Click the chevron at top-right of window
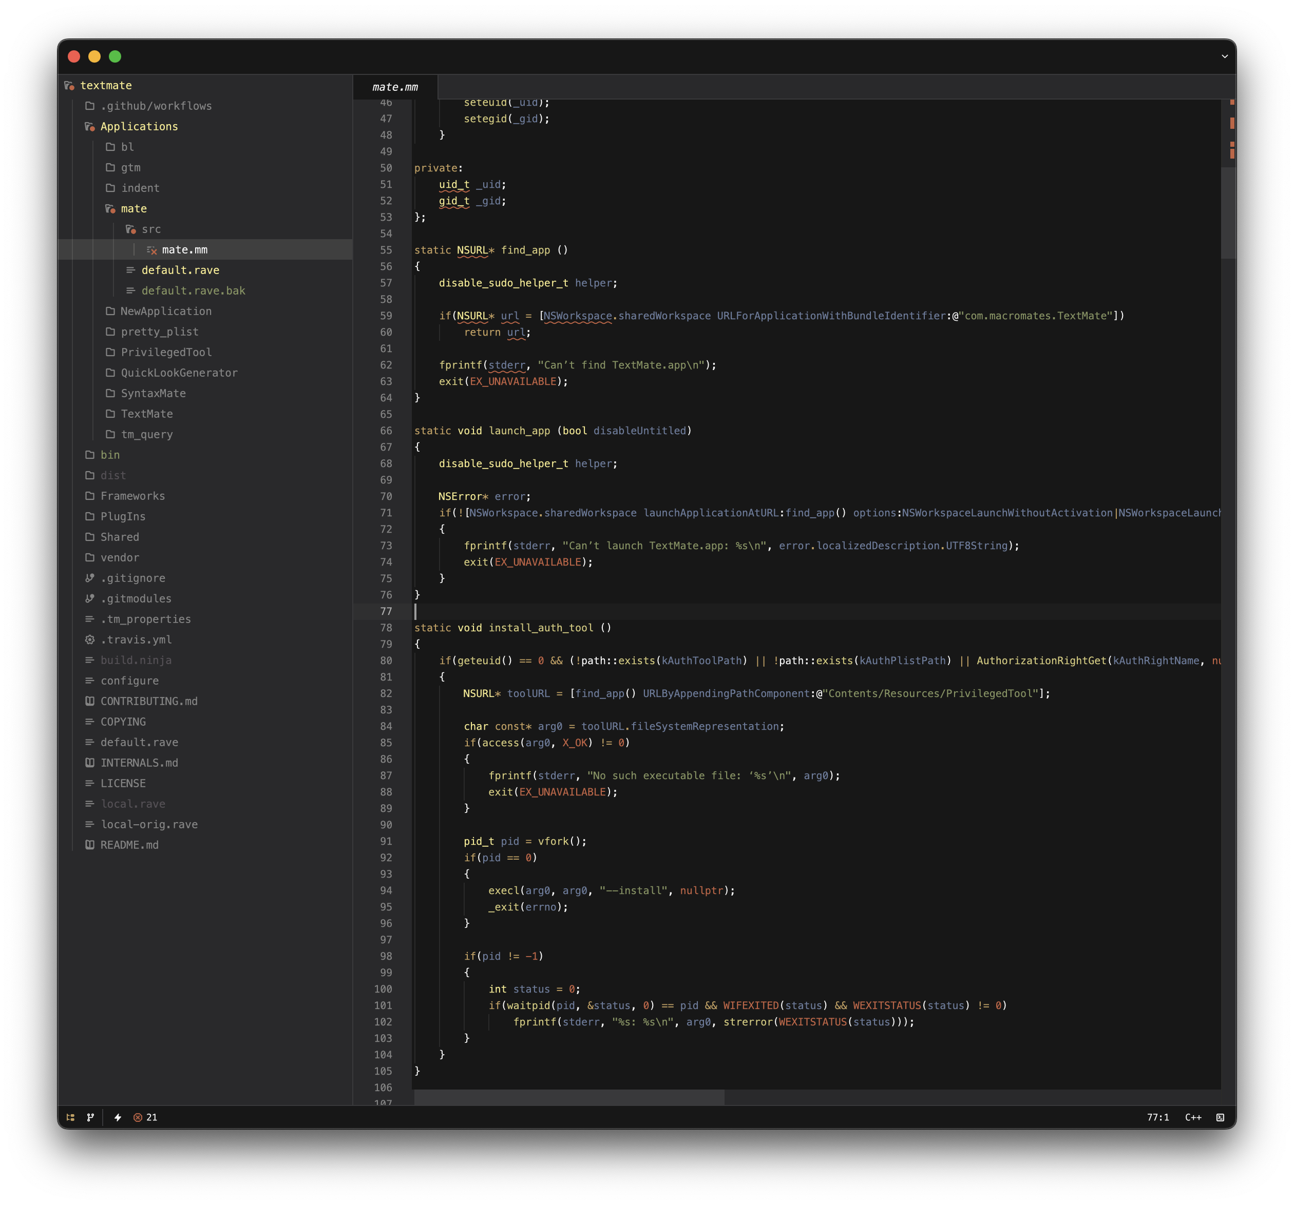 1224,56
